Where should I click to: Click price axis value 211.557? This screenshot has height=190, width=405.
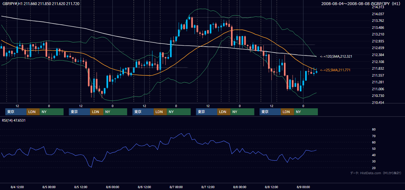coord(378,75)
